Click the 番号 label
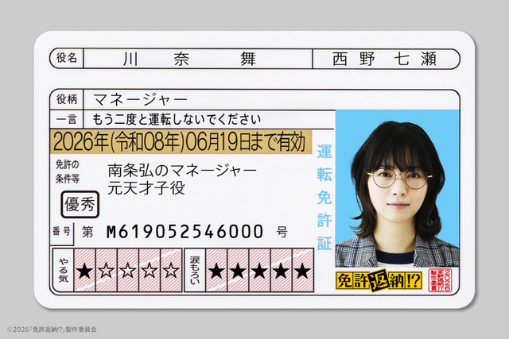Viewport: 509px width, 339px height. coord(61,231)
